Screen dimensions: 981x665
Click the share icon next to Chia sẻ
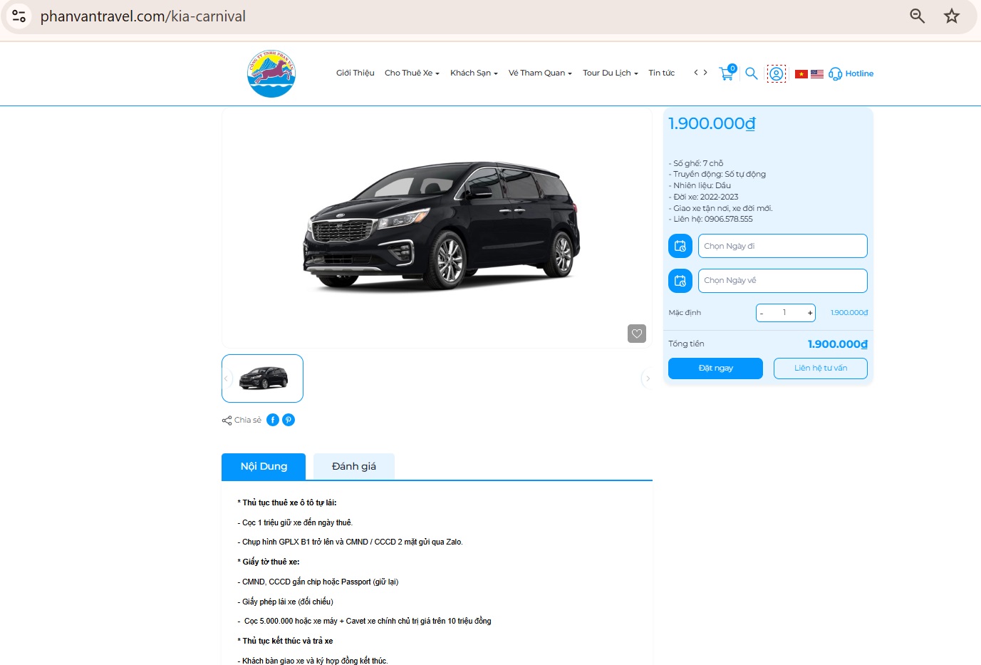click(226, 420)
